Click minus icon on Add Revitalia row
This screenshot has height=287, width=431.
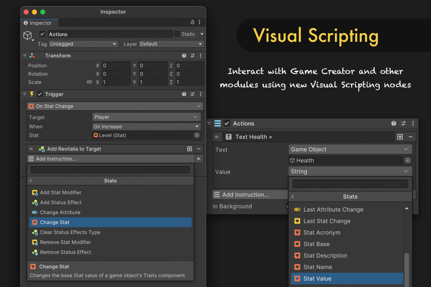click(x=198, y=149)
